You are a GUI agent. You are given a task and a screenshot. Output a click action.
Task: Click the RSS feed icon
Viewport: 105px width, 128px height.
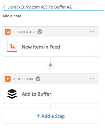(x=12, y=47)
